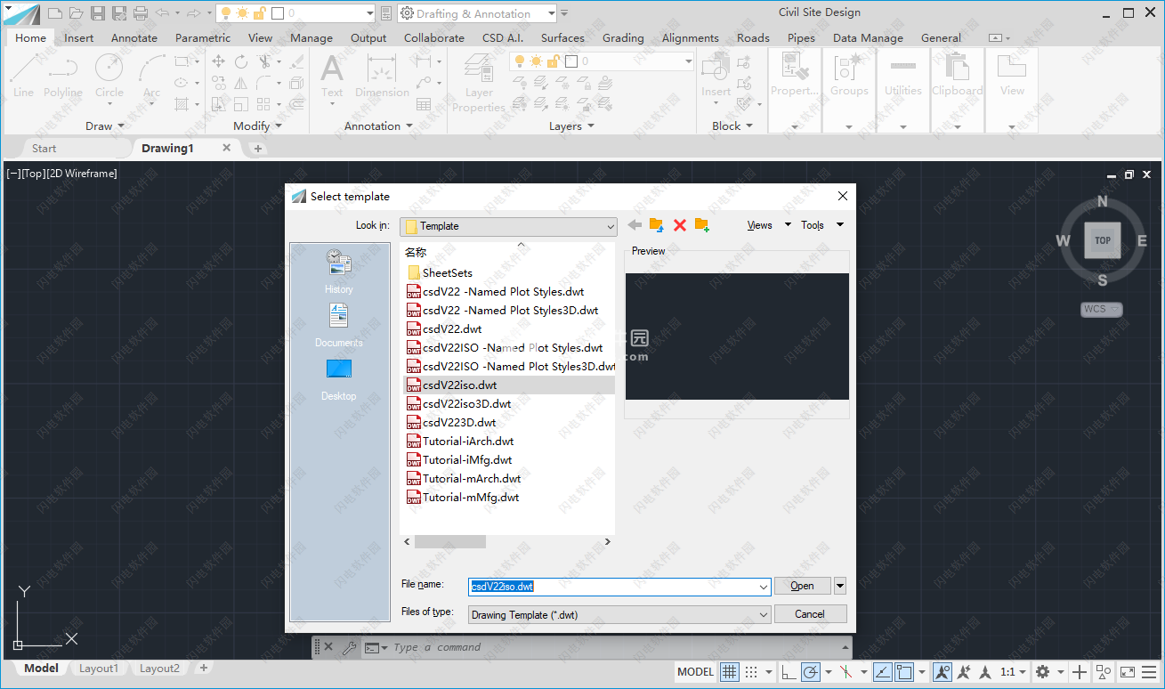The height and width of the screenshot is (689, 1165).
Task: Toggle the drawing grid display in status bar
Action: (729, 672)
